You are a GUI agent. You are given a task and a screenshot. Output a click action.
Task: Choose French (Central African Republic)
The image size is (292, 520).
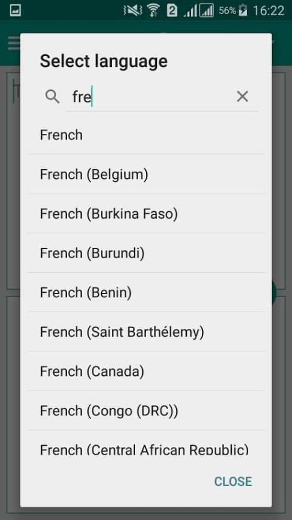click(146, 443)
